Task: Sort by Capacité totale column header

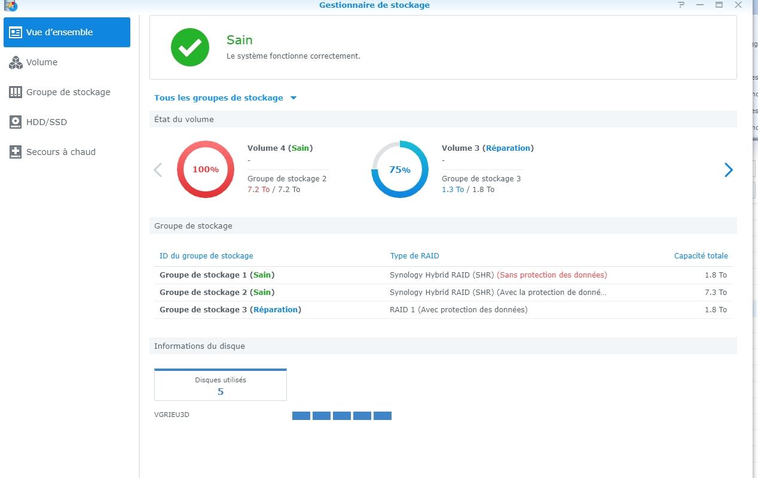Action: (x=701, y=255)
